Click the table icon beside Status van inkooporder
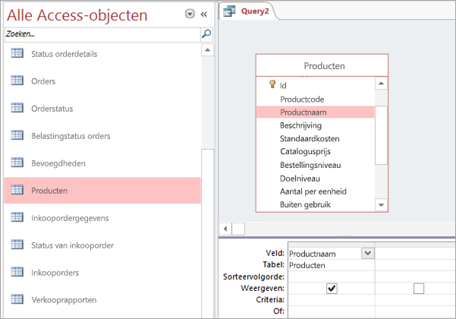Viewport: 456px width, 319px height. pos(17,245)
